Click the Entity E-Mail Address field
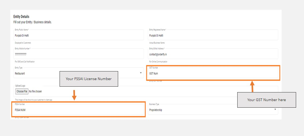304x136 pixels. click(x=213, y=54)
